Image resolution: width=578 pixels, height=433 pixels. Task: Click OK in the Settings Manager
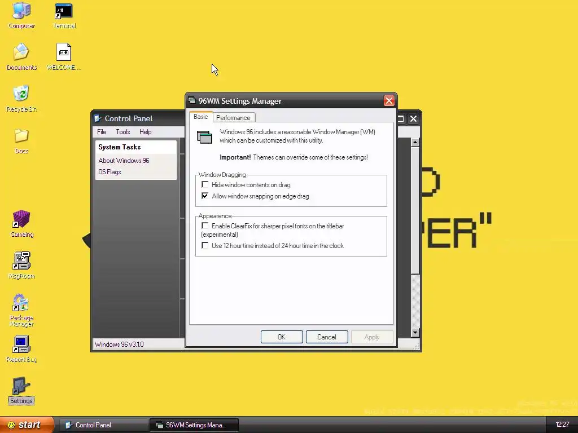click(282, 337)
